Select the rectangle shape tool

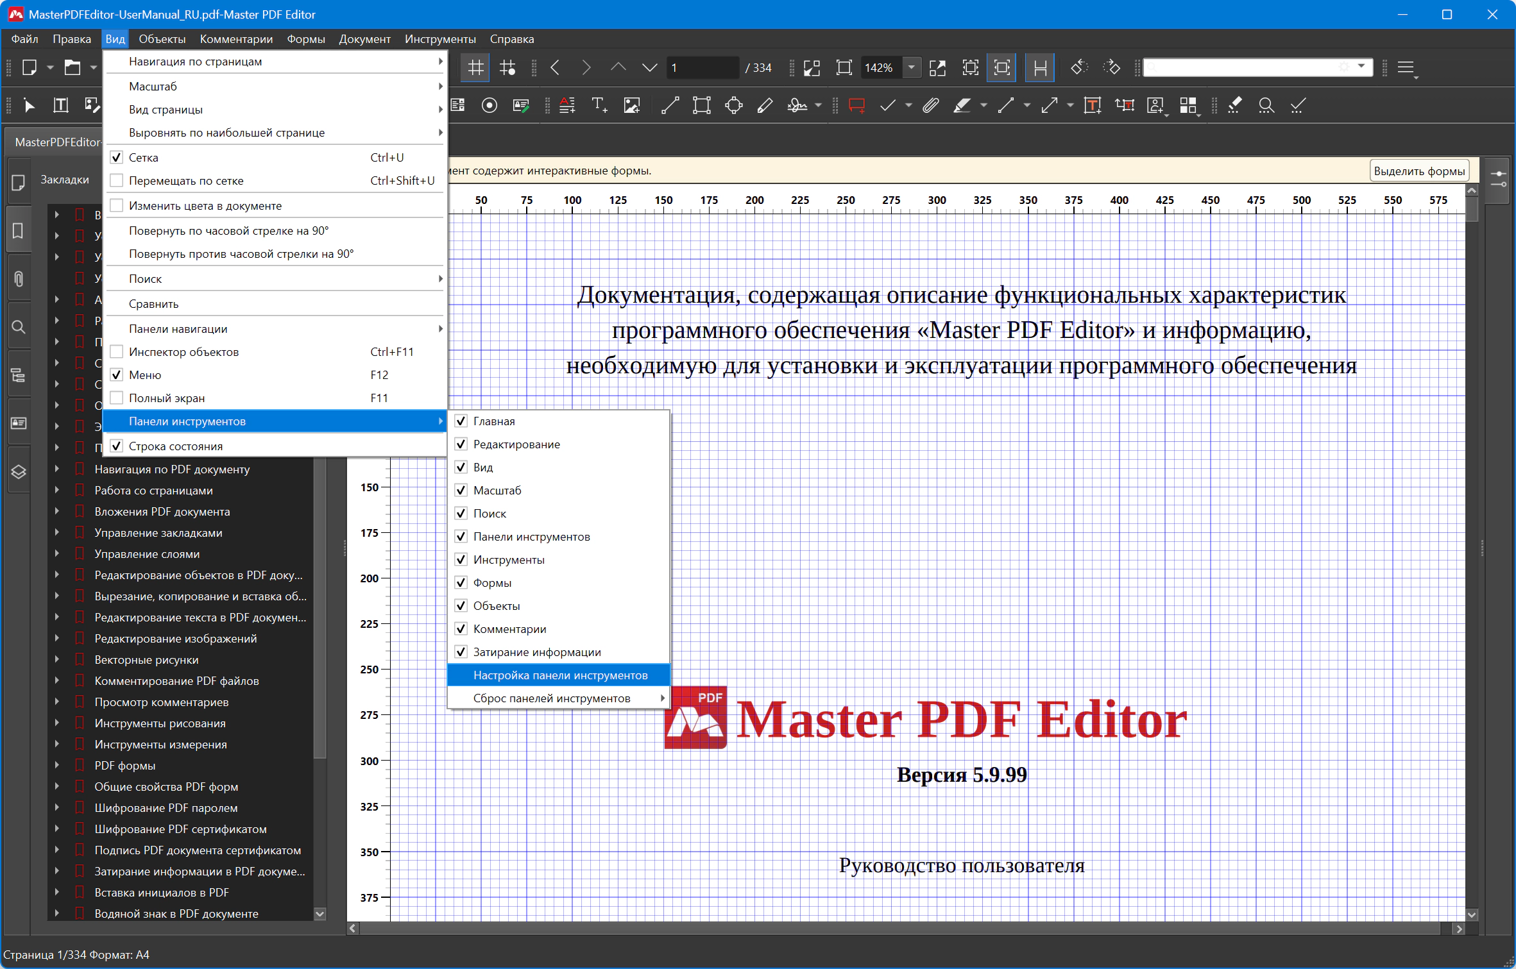pyautogui.click(x=701, y=105)
